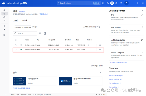Open the Learning center header icon
This screenshot has width=146, height=96.
[x=112, y=3]
